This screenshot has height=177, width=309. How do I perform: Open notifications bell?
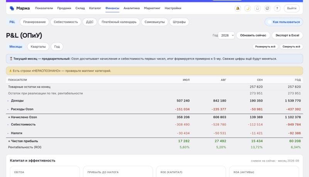238,8
